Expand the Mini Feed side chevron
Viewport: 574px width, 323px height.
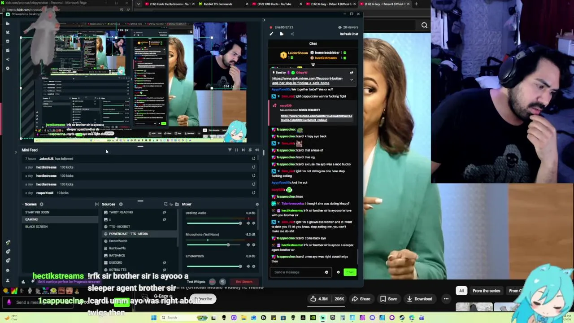(x=16, y=152)
